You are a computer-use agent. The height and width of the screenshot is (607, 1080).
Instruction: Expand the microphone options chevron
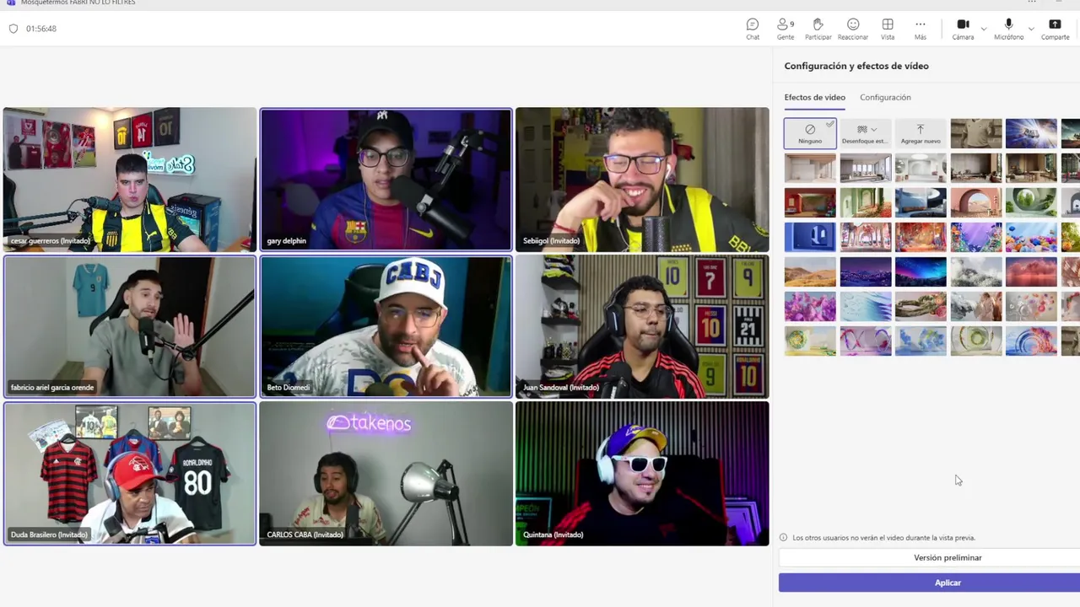point(1031,29)
